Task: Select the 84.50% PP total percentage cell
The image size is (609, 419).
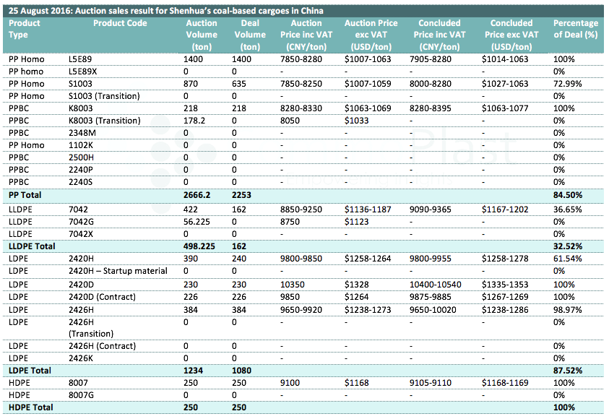Action: (x=569, y=195)
